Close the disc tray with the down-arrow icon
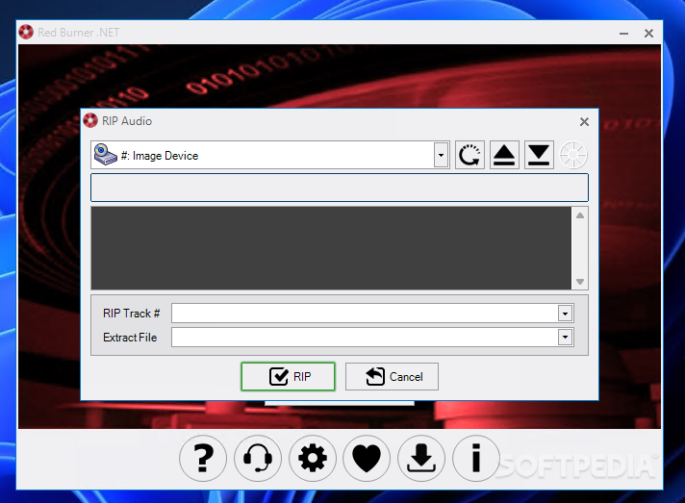This screenshot has height=503, width=685. point(539,155)
